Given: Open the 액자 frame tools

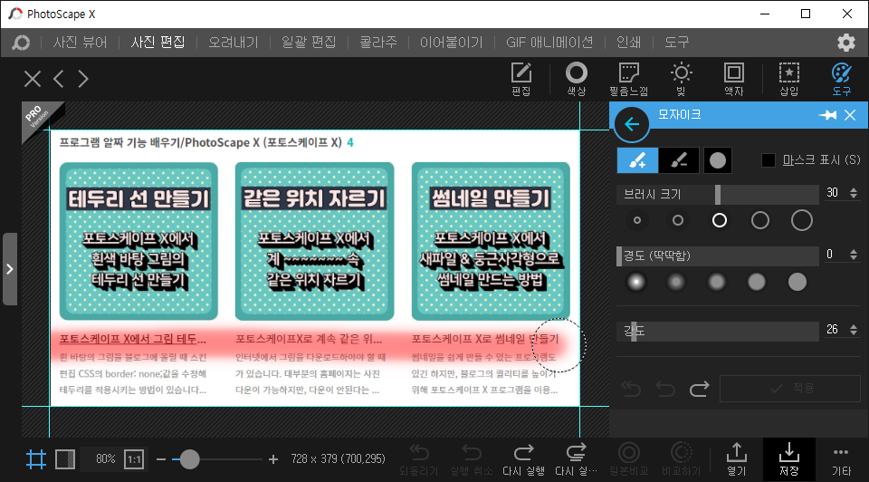Looking at the screenshot, I should (x=734, y=80).
